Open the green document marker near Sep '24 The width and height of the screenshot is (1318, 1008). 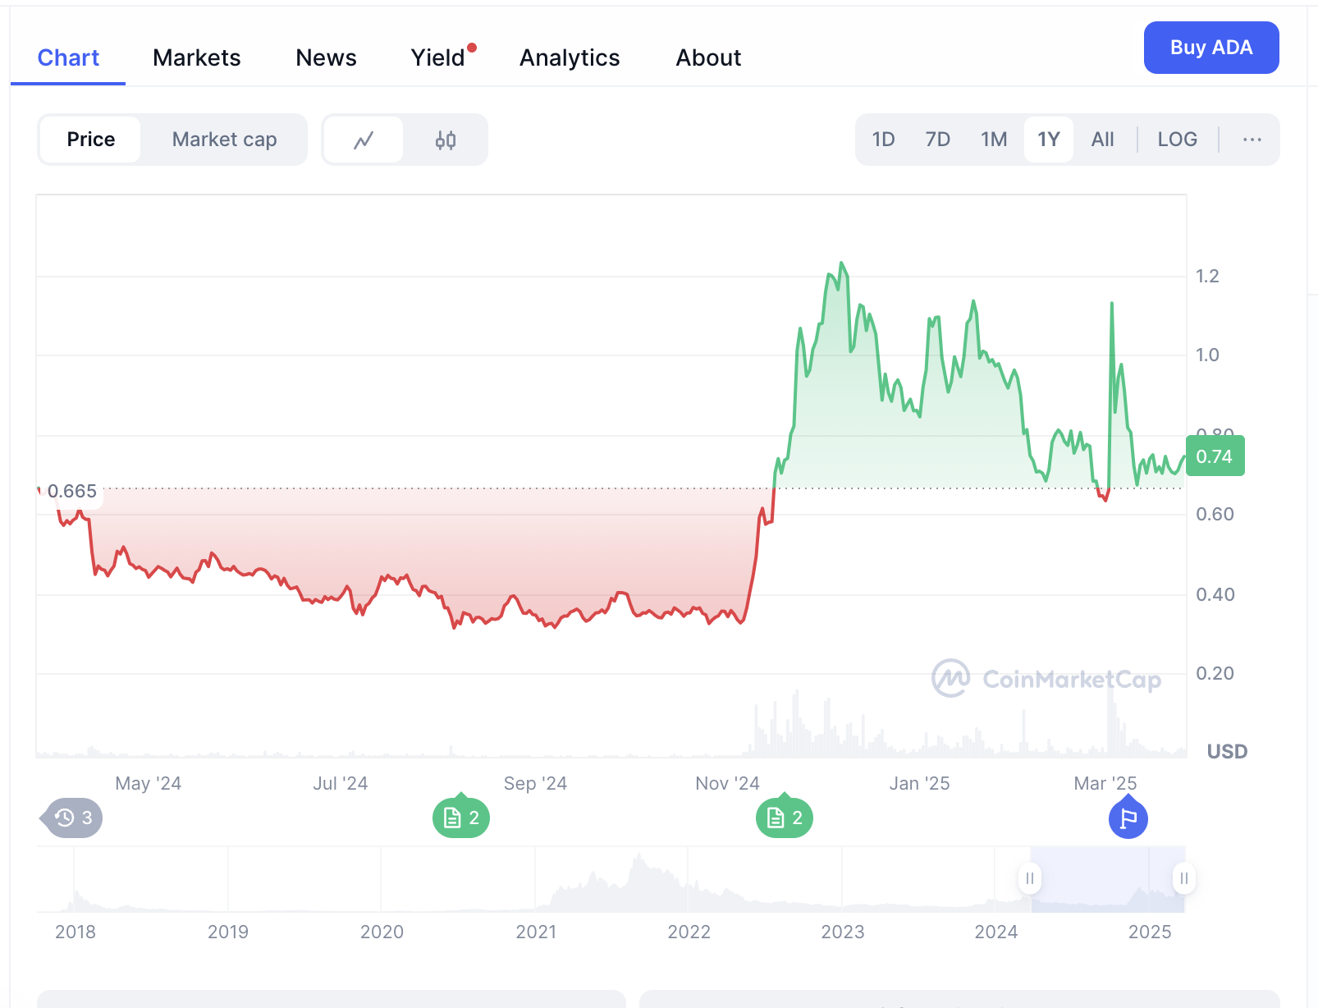click(x=461, y=817)
